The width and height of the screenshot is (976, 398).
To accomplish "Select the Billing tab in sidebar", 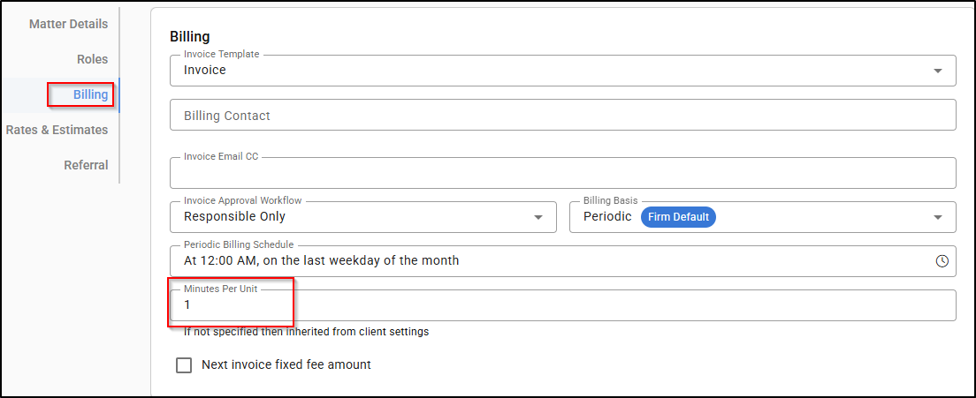I will [x=90, y=94].
